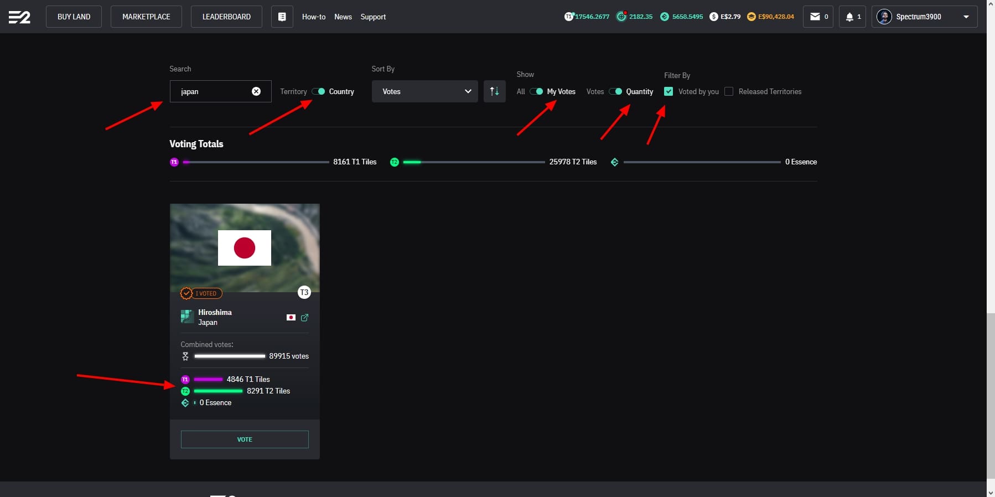
Task: Expand the Sort By Votes dropdown
Action: (424, 91)
